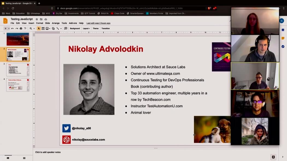Open the Google Slides home icon

(x=5, y=21)
